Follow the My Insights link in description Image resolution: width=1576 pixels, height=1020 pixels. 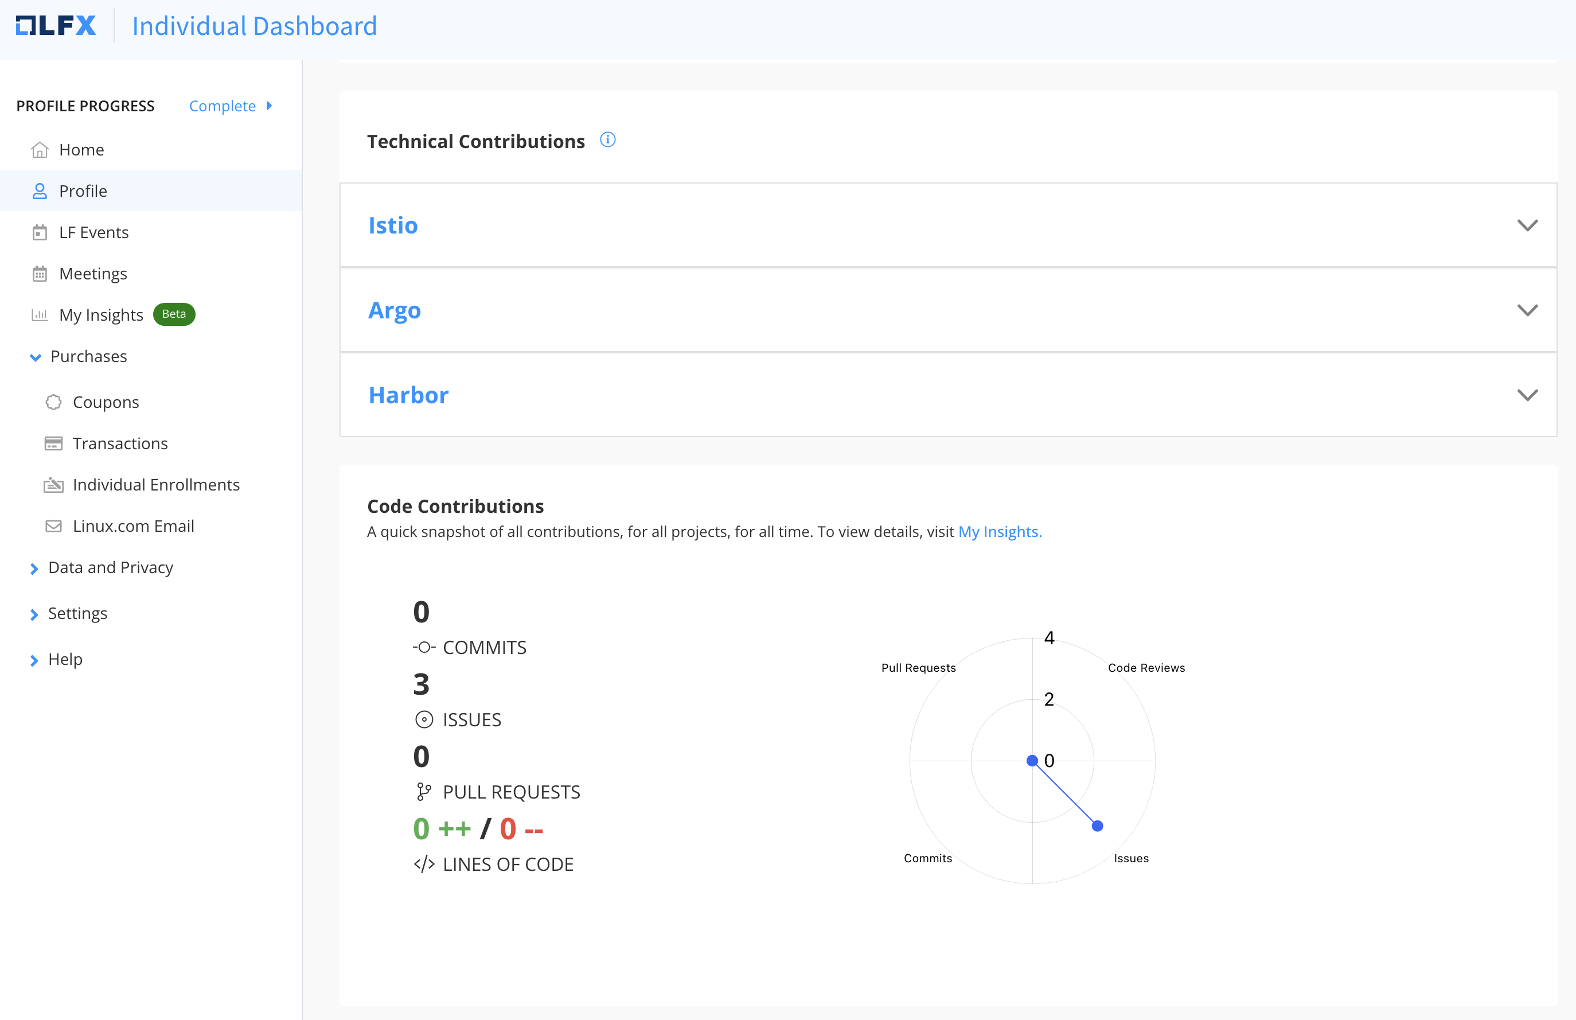pos(999,532)
